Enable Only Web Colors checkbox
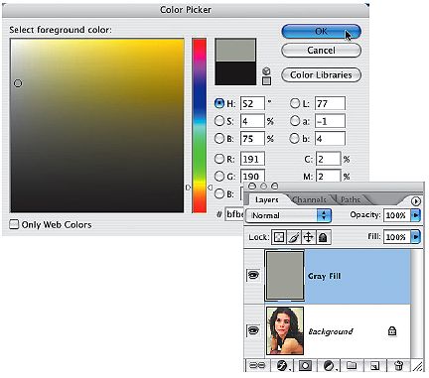The image size is (429, 378). [14, 224]
